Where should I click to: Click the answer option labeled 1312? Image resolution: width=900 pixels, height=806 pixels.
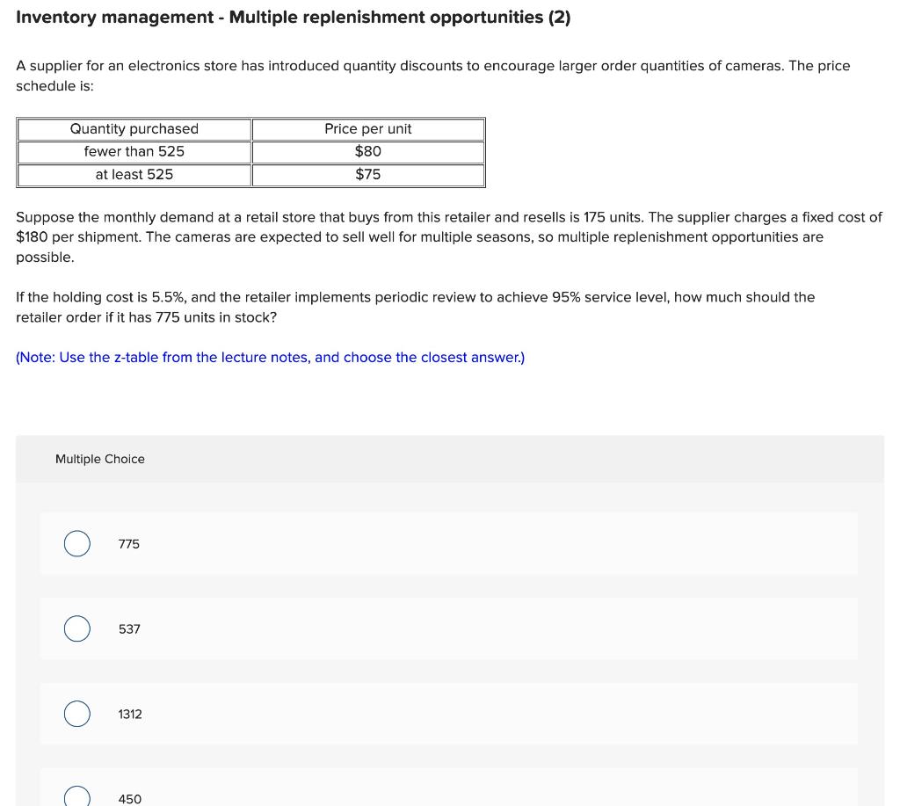(x=129, y=714)
